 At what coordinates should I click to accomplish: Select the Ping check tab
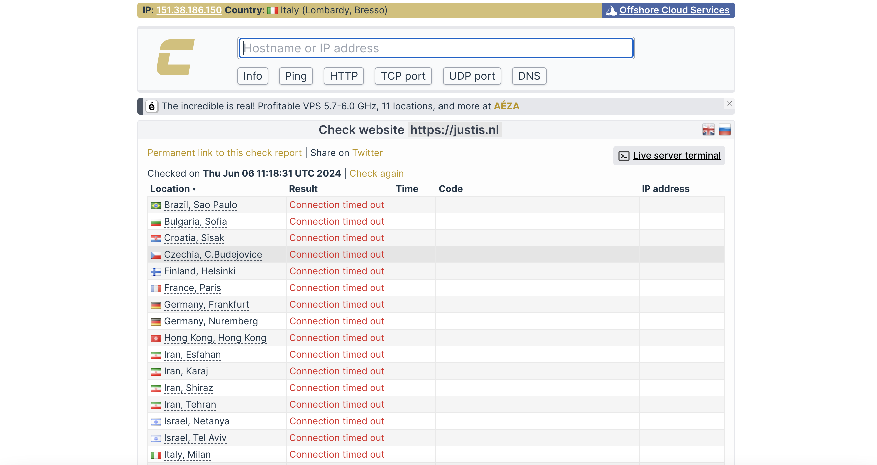[x=296, y=76]
